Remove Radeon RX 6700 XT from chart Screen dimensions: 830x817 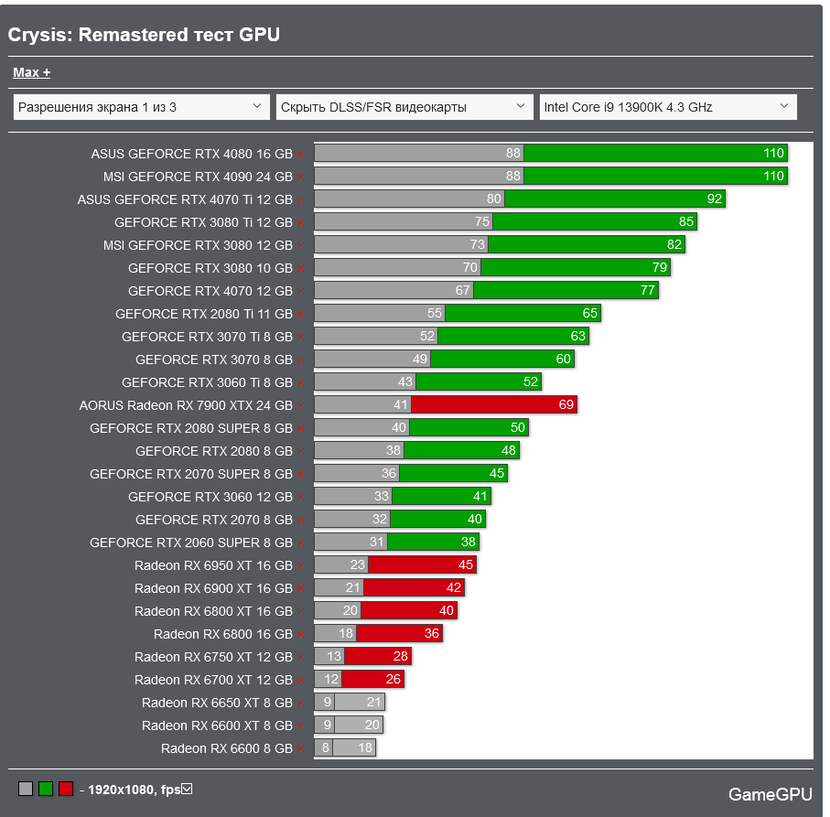(x=300, y=679)
